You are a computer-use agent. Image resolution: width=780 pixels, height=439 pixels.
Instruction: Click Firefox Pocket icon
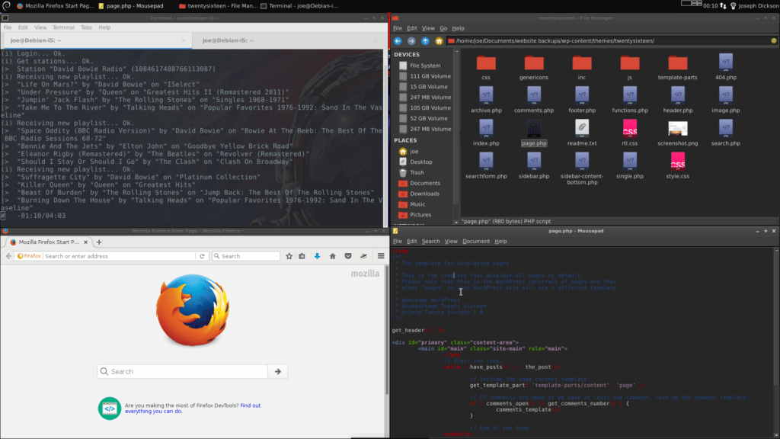coord(347,256)
